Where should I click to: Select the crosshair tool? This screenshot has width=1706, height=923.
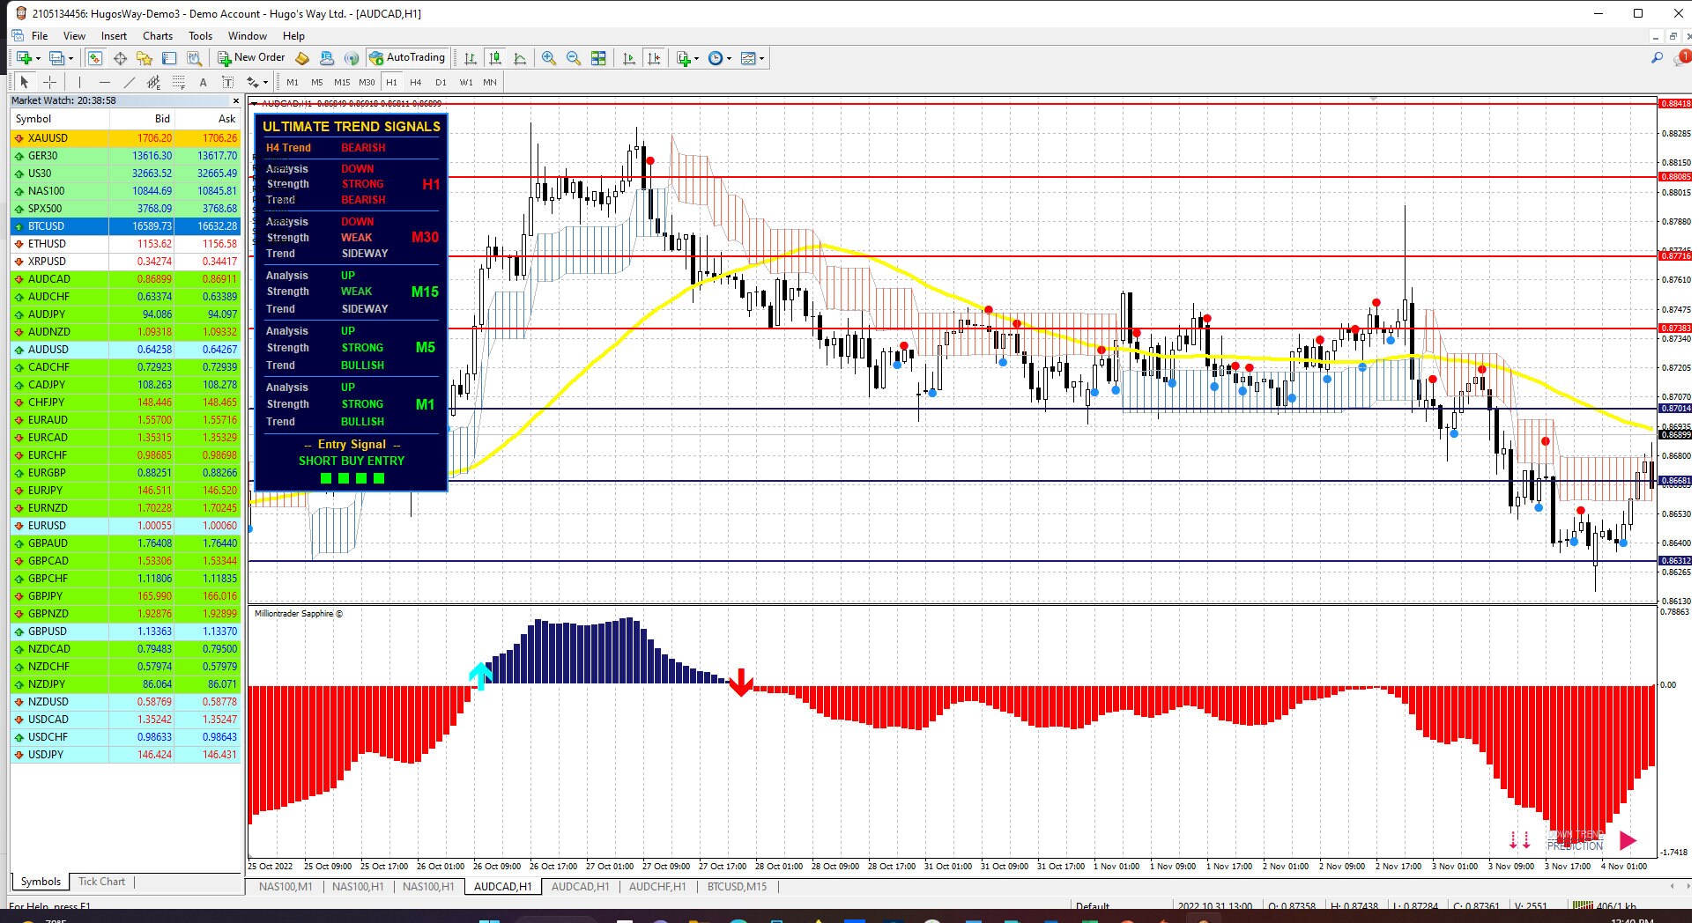coord(50,82)
